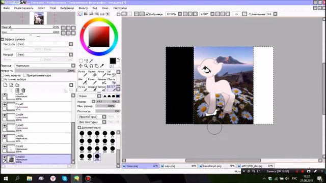Open the Фильтр menu
Viewport: 326px width, 183px height.
tap(83, 8)
